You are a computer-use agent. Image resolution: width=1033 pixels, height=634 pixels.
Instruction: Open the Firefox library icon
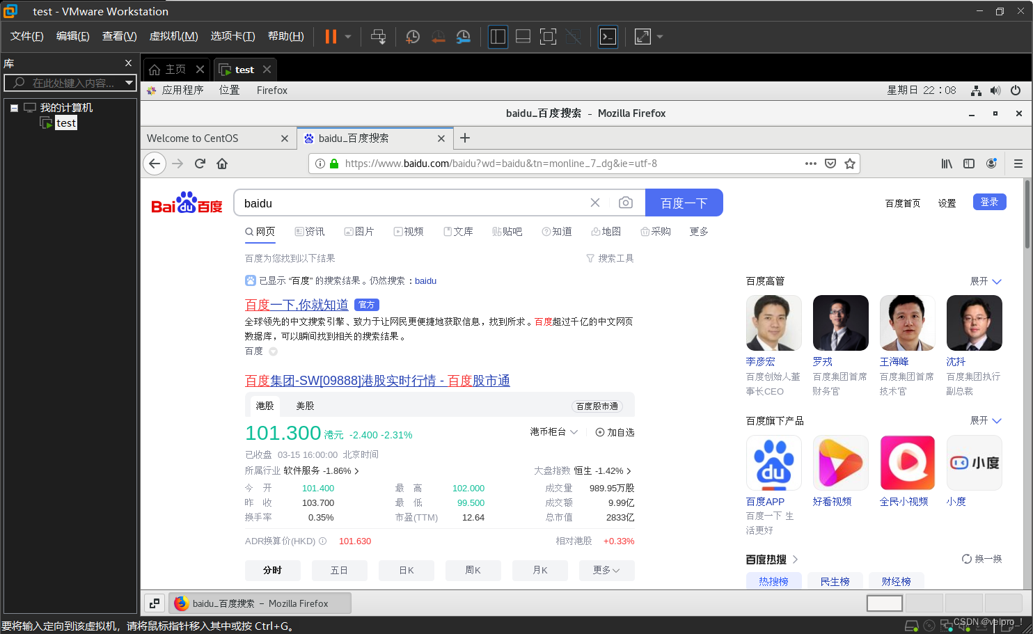point(947,164)
